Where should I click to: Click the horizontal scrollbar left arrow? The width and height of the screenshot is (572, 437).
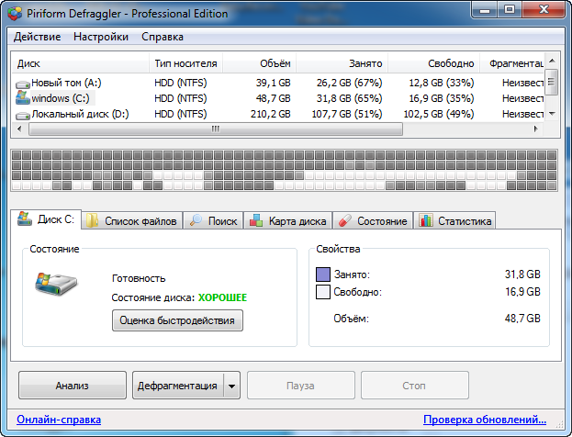pos(19,129)
